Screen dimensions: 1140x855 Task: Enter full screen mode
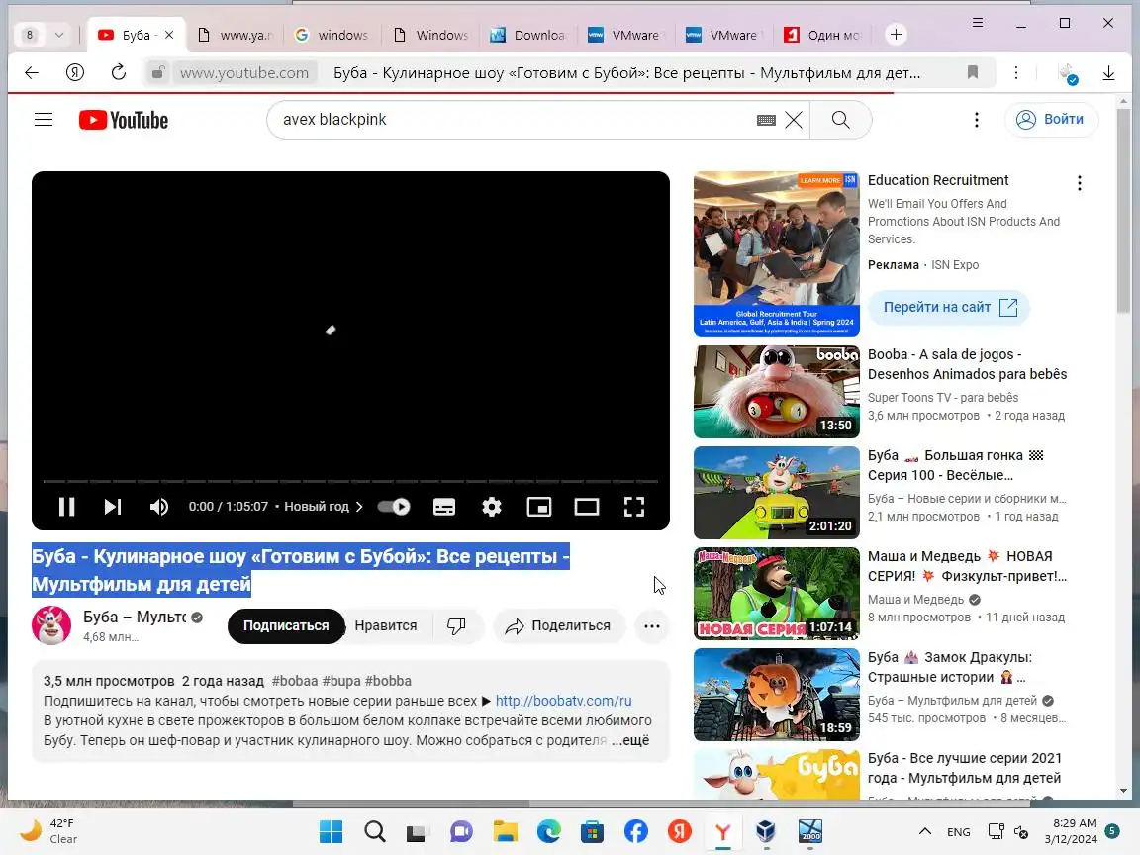click(x=634, y=506)
